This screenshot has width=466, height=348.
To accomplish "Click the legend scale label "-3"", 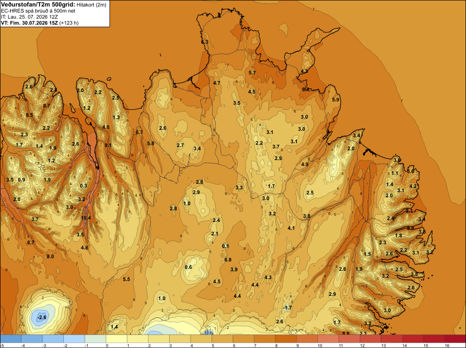I will 44,345.
